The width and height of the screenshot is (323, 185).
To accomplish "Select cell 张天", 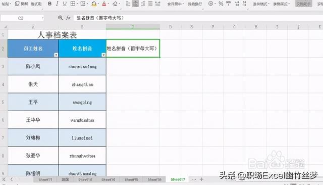I will [33, 84].
